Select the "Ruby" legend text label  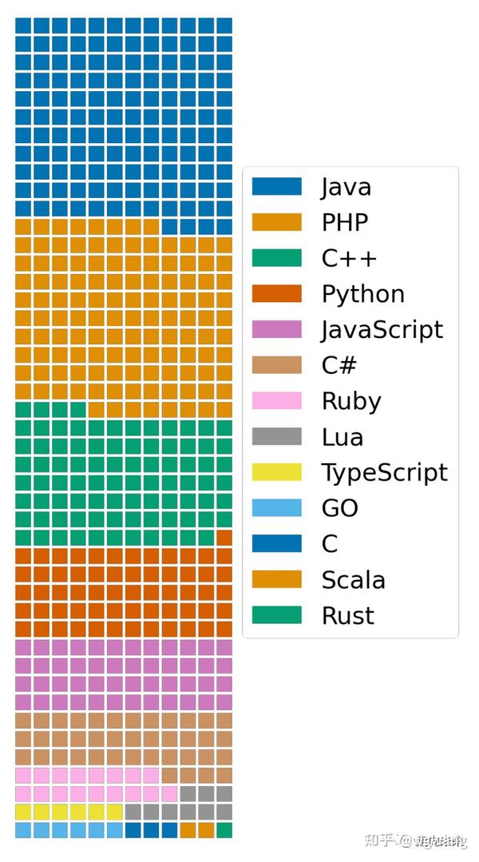pyautogui.click(x=350, y=401)
